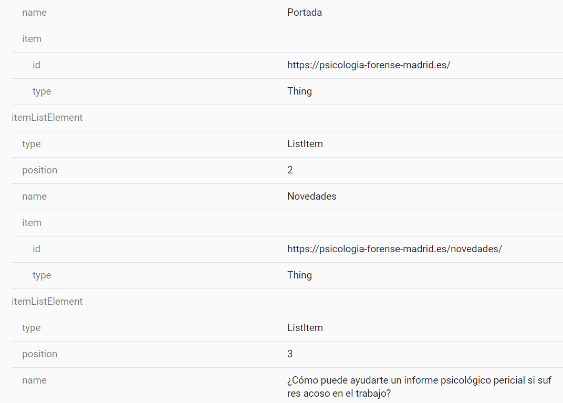Click the novedades URL value
The width and height of the screenshot is (563, 403).
[x=394, y=249]
